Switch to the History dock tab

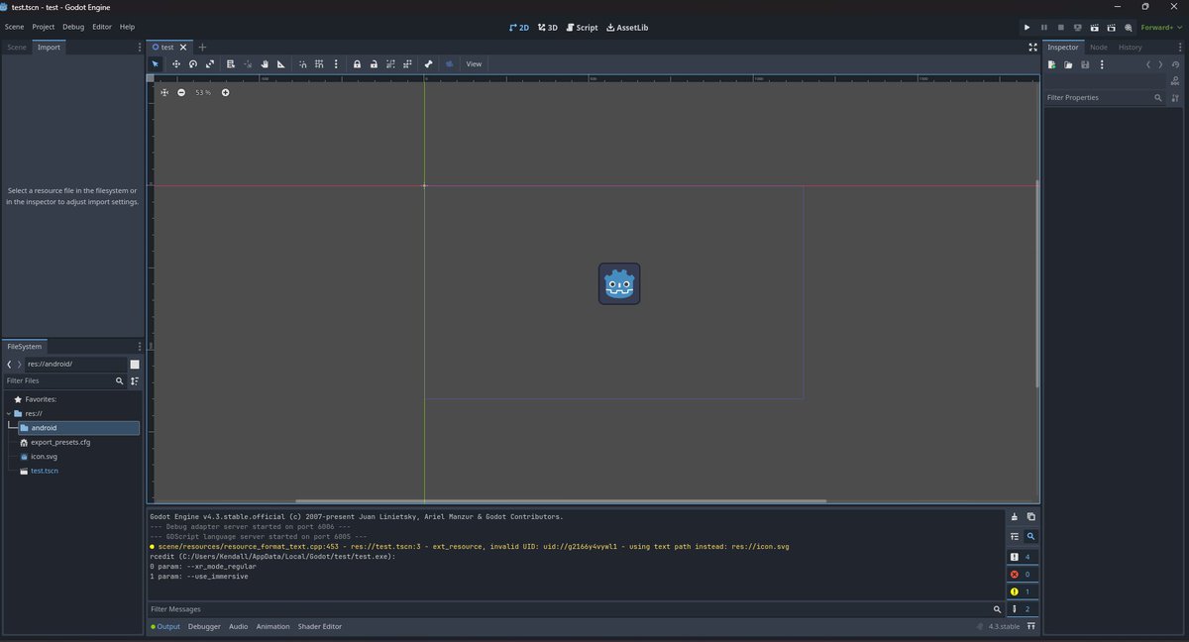pos(1131,48)
